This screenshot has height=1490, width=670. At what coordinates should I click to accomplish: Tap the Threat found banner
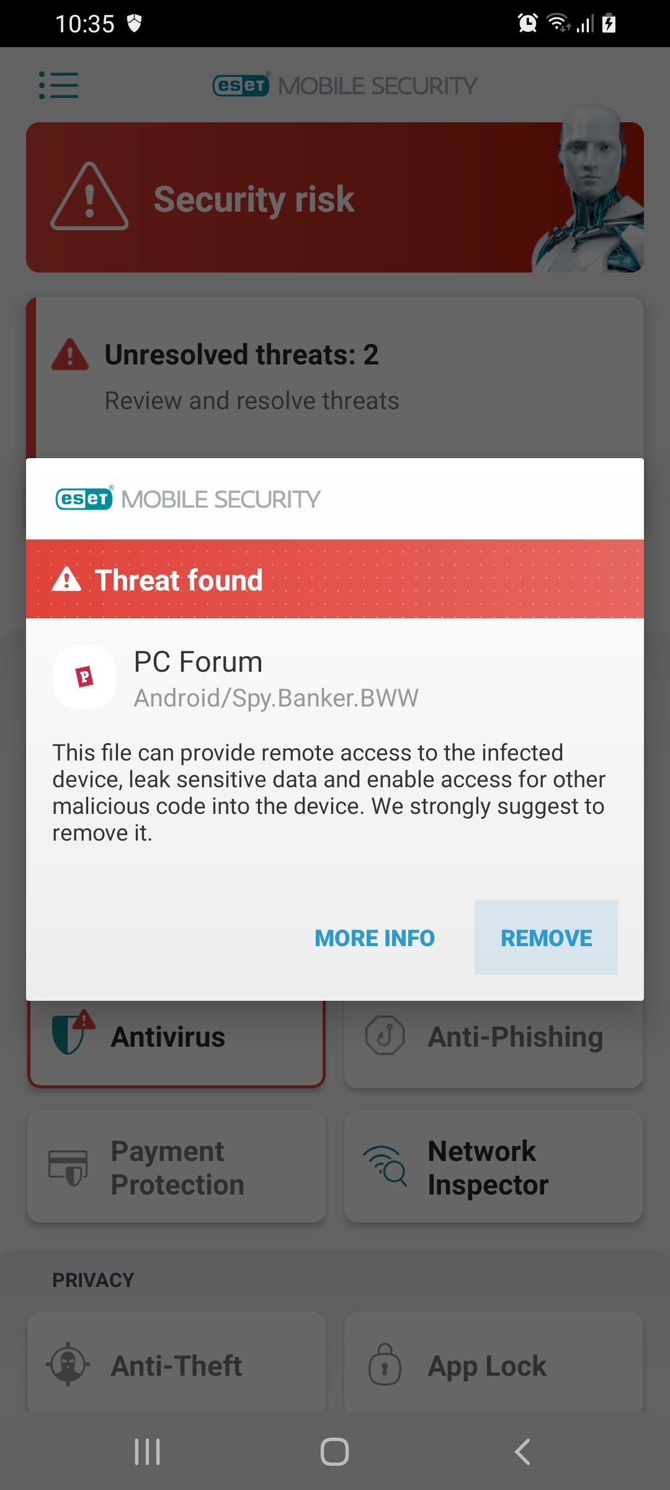[x=335, y=579]
